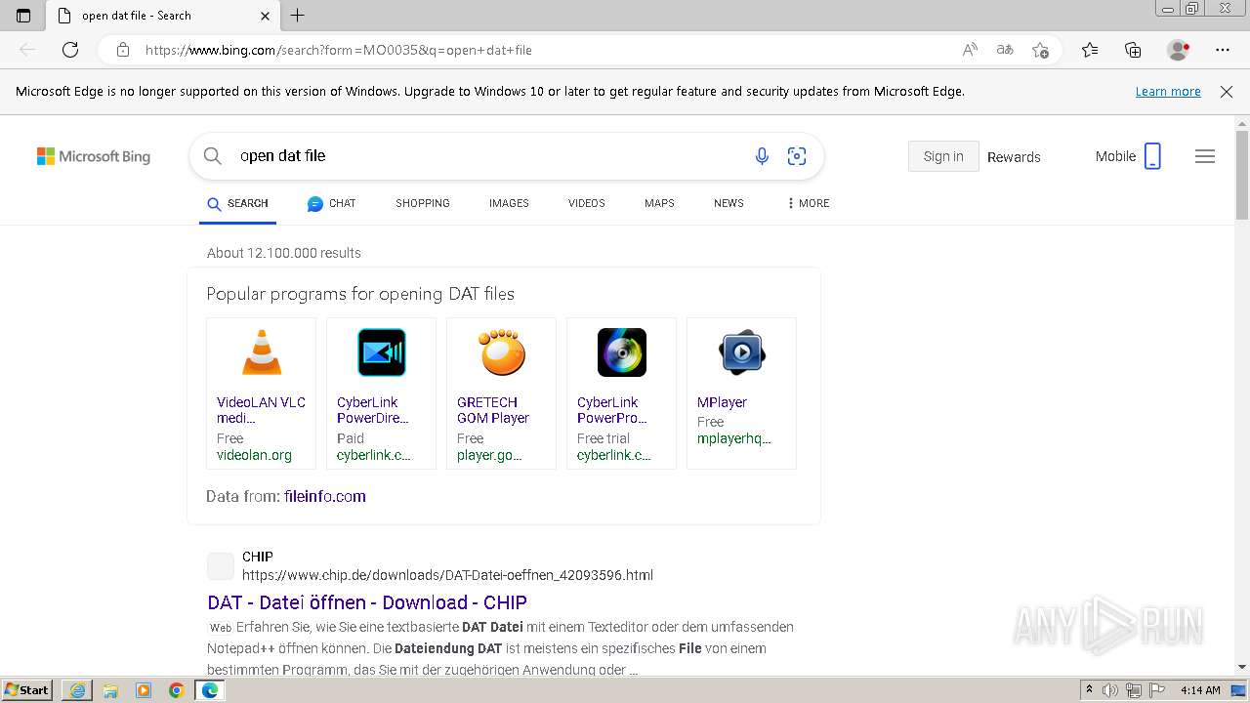1250x703 pixels.
Task: Switch to the IMAGES tab
Action: (509, 203)
